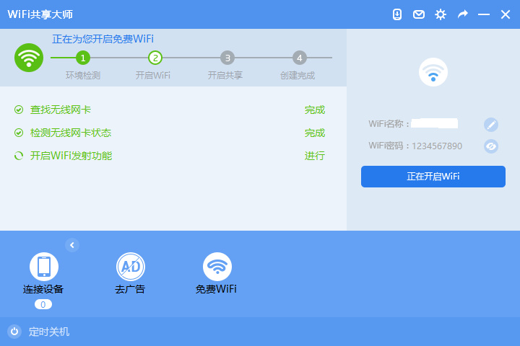Image resolution: width=520 pixels, height=346 pixels.
Task: Select step 4 创建完成 circle
Action: [x=300, y=58]
